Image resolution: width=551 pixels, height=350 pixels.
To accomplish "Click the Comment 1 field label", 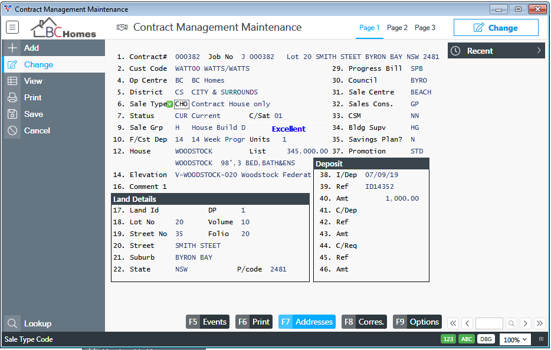I will [148, 187].
